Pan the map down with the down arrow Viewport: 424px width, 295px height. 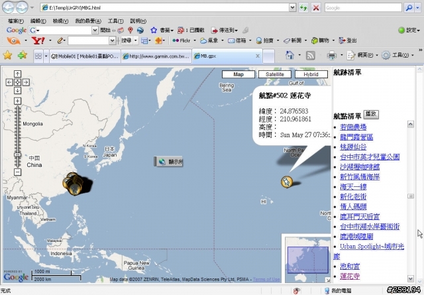pos(18,90)
